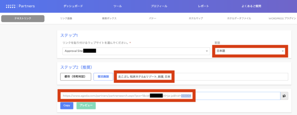297x115 pixels.
Task: Choose the 都市（市町村区） button
Action: pos(76,77)
